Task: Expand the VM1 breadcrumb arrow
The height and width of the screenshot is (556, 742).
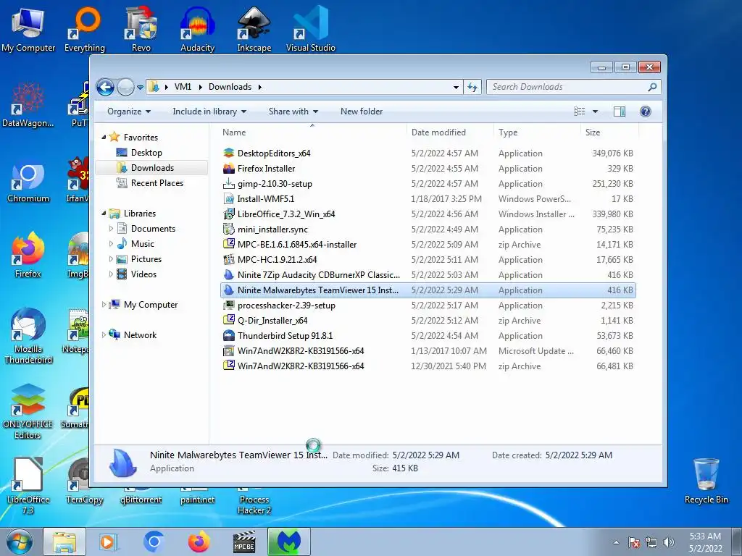Action: [x=200, y=87]
